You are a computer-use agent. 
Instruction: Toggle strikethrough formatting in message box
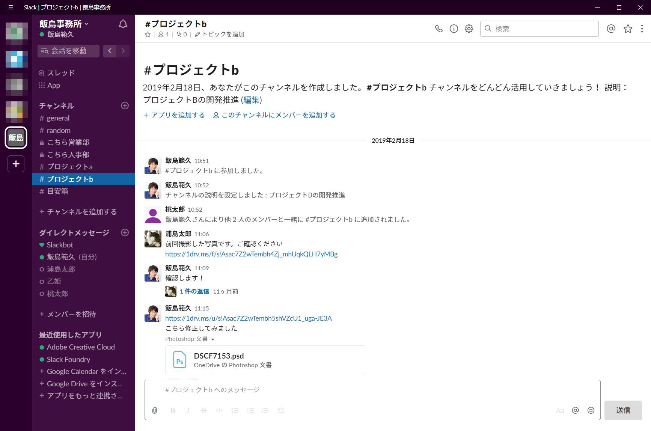point(203,410)
